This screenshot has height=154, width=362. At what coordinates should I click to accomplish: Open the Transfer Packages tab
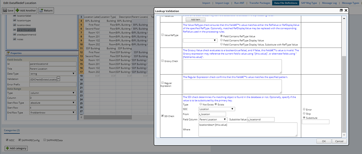pos(260,3)
